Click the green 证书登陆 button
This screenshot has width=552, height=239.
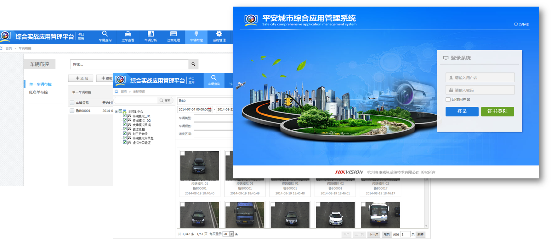tap(497, 111)
